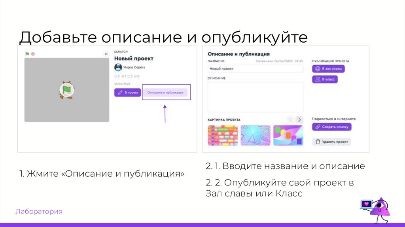Select the colorful bricks project picture
This screenshot has height=227, width=405.
223,135
